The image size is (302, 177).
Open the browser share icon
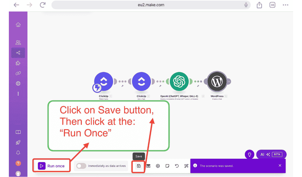click(259, 5)
